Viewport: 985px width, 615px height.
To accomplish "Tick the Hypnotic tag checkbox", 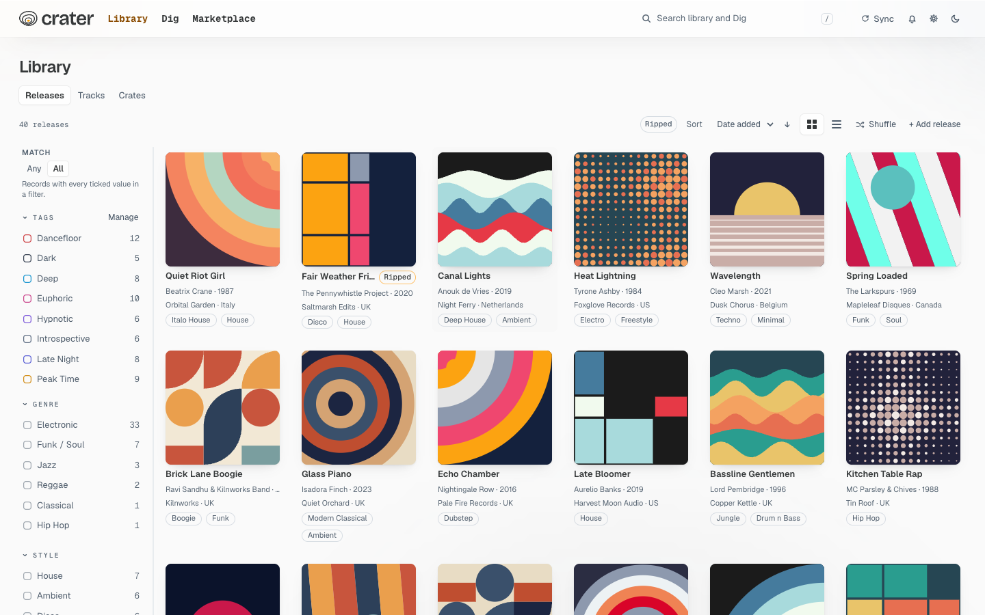I will (x=27, y=319).
